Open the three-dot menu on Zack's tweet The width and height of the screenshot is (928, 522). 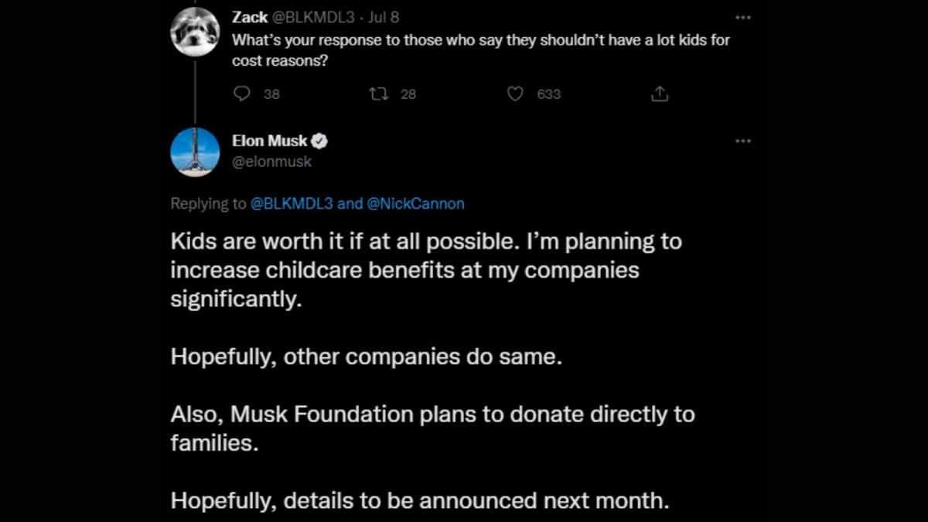[742, 17]
